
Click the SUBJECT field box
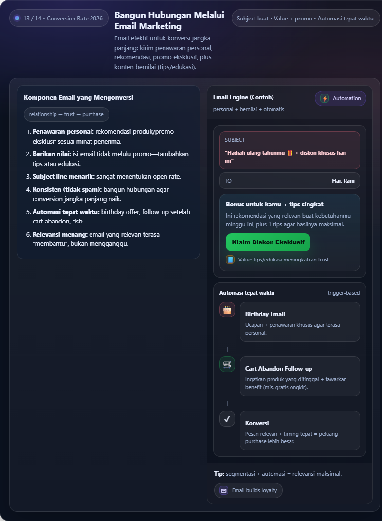[x=290, y=150]
